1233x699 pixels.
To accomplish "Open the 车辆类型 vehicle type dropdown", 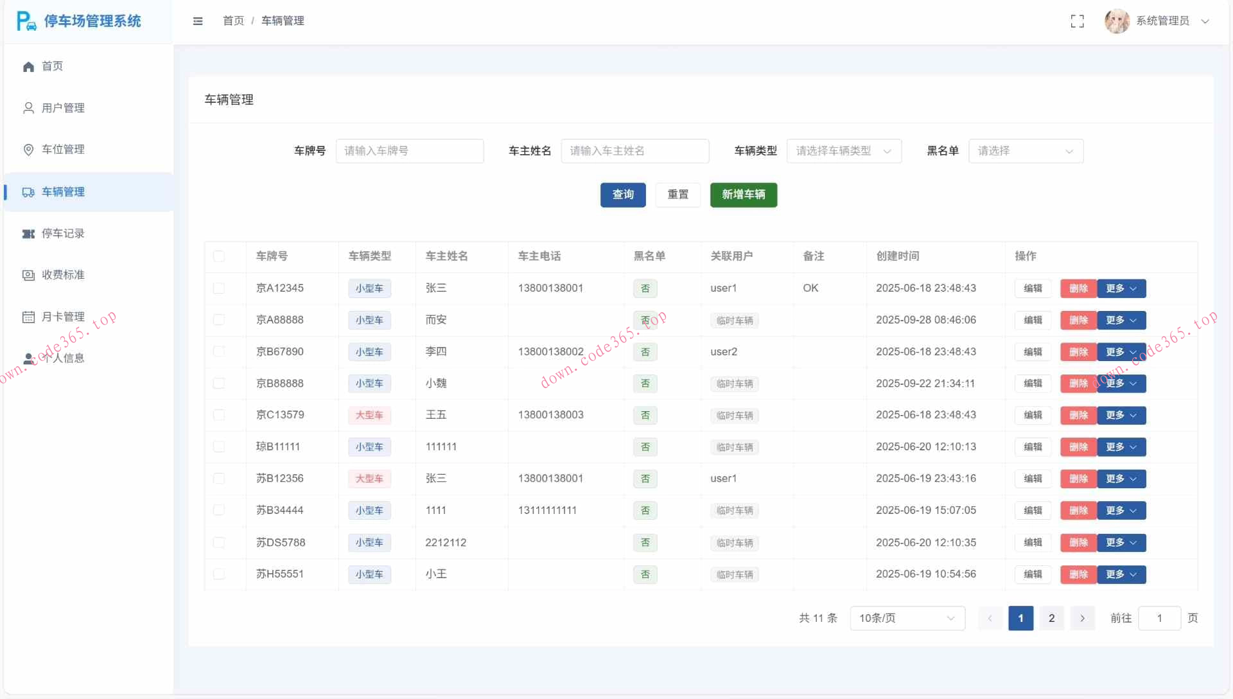I will click(844, 151).
